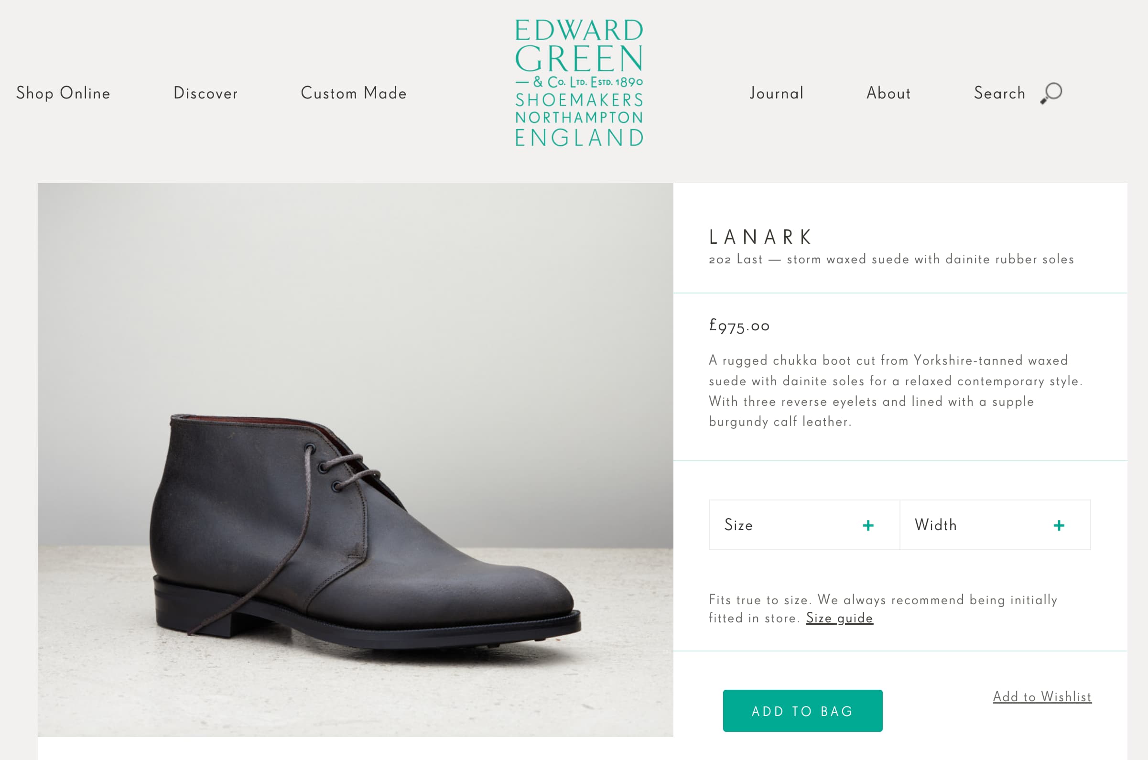Screen dimensions: 1148x760
Task: Click the magnifying glass search icon
Action: (x=1051, y=93)
